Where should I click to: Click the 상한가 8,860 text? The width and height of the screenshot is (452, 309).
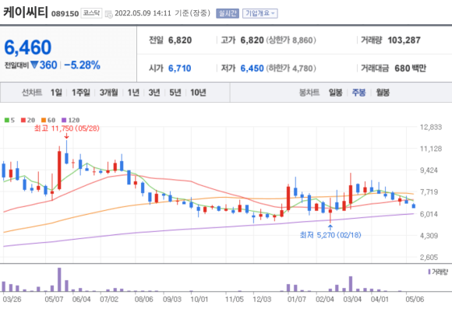pyautogui.click(x=291, y=40)
